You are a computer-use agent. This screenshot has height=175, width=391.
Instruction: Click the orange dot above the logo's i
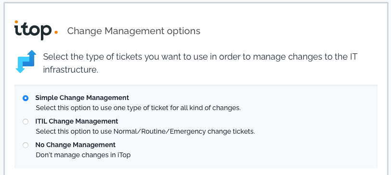(x=16, y=22)
